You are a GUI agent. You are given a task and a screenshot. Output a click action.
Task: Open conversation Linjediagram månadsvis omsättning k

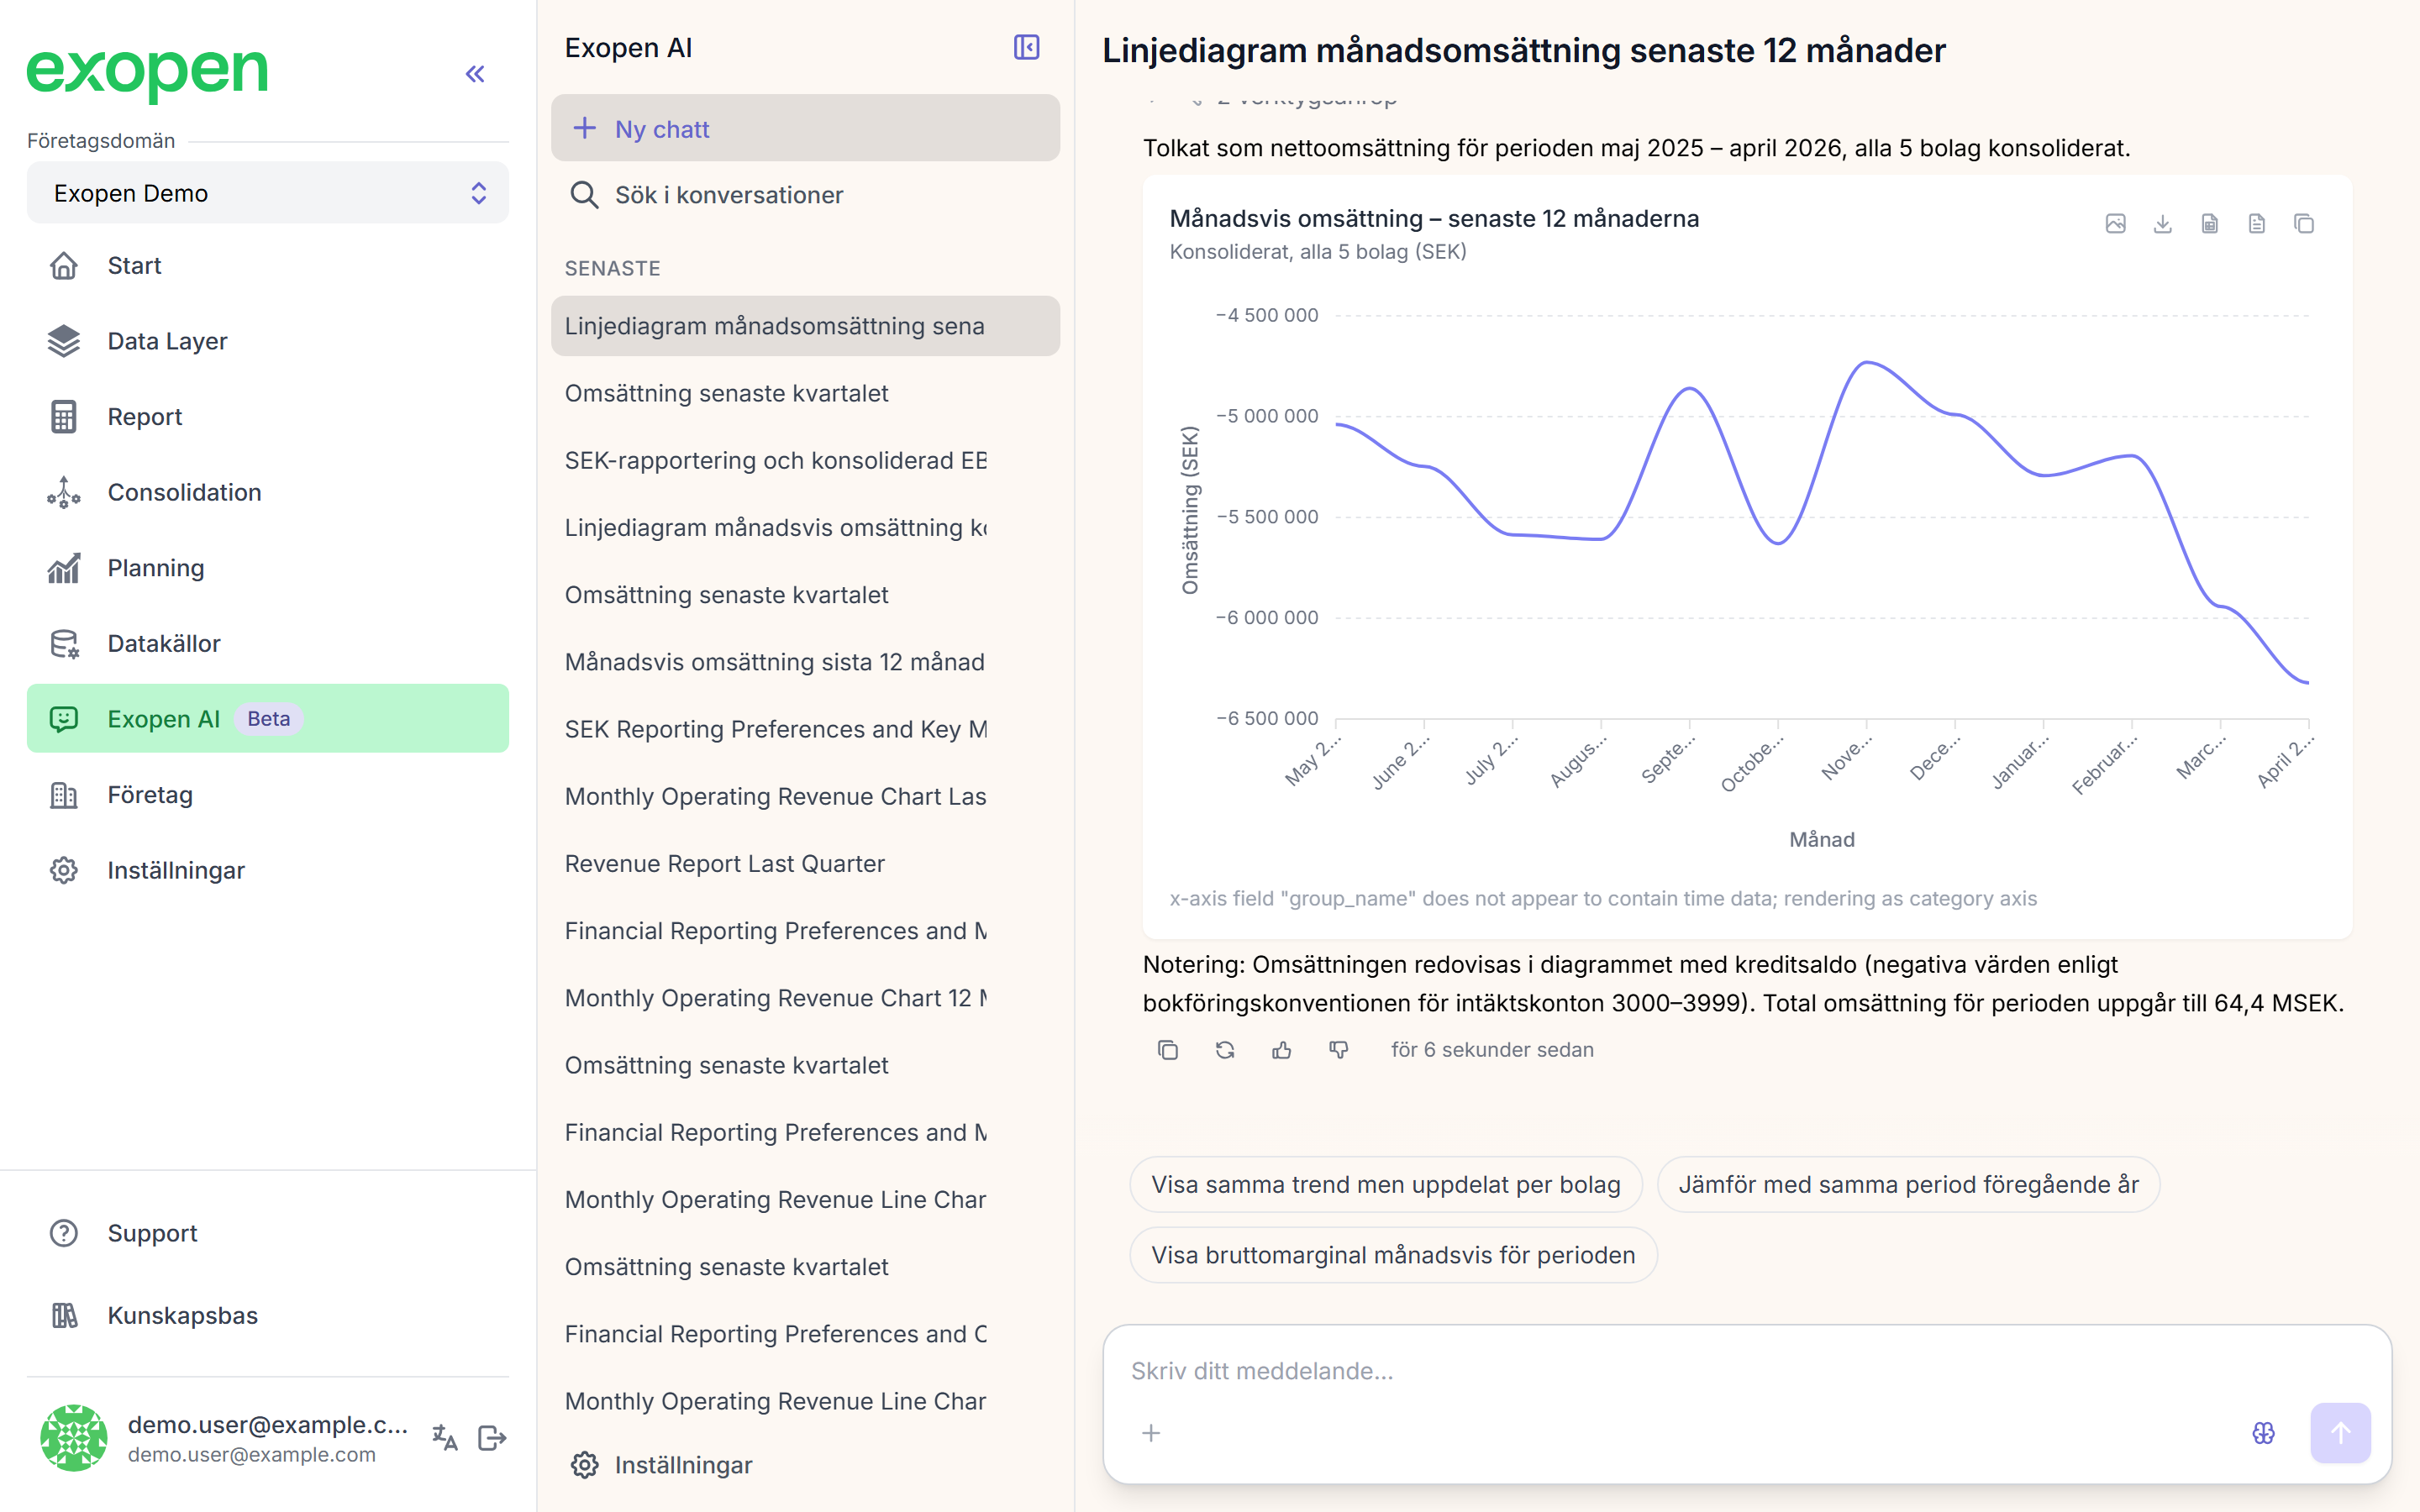[x=805, y=527]
